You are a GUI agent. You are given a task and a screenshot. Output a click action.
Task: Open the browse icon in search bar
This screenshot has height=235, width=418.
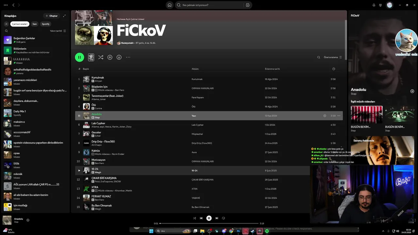click(x=248, y=5)
